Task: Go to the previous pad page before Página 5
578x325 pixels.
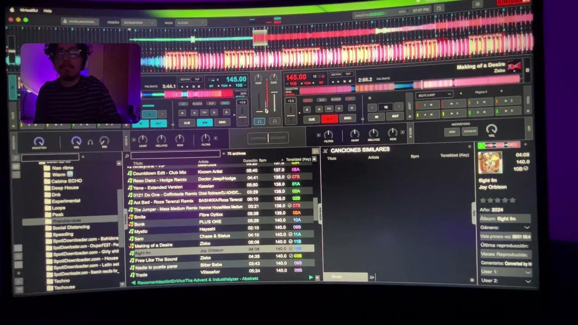Action: pos(460,93)
